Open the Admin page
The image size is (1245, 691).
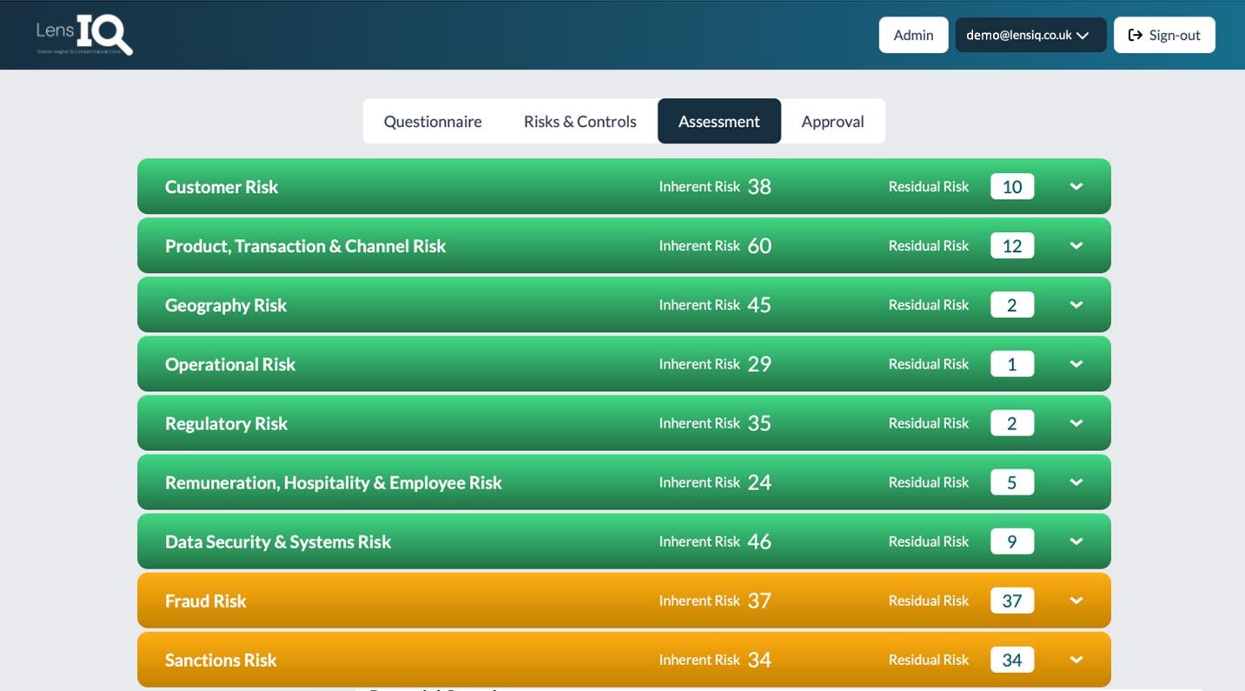pyautogui.click(x=913, y=35)
